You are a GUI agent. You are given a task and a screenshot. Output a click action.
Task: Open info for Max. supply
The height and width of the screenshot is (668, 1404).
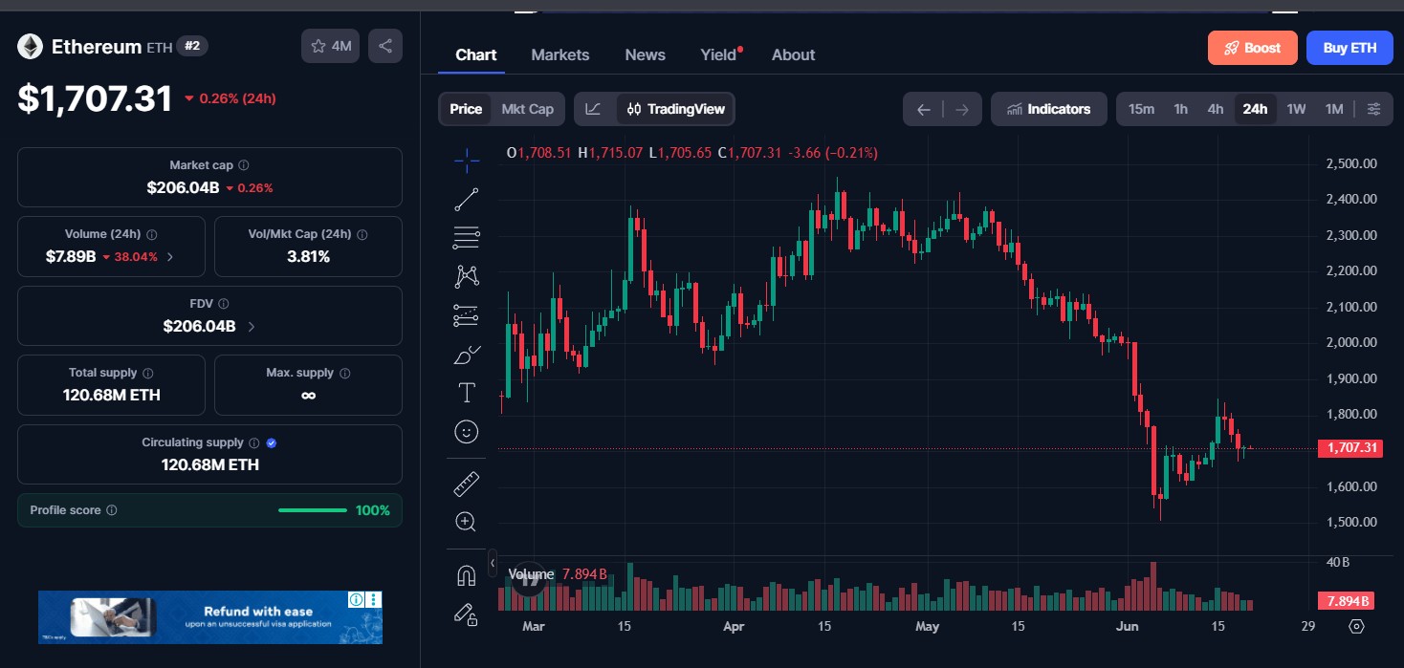point(345,374)
